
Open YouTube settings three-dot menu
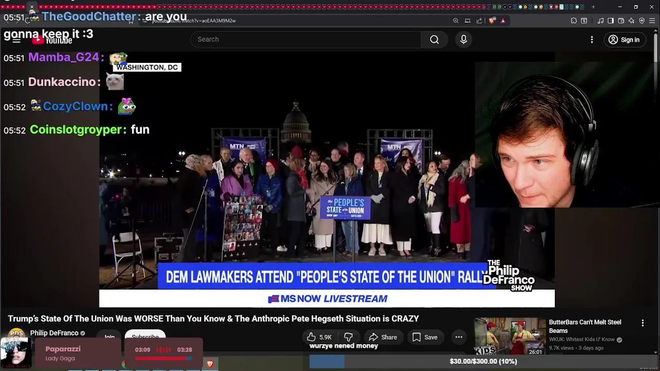point(592,40)
